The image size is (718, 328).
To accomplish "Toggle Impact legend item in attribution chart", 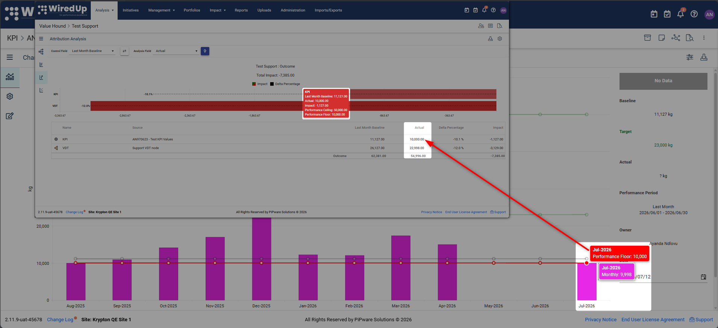I will click(x=260, y=84).
